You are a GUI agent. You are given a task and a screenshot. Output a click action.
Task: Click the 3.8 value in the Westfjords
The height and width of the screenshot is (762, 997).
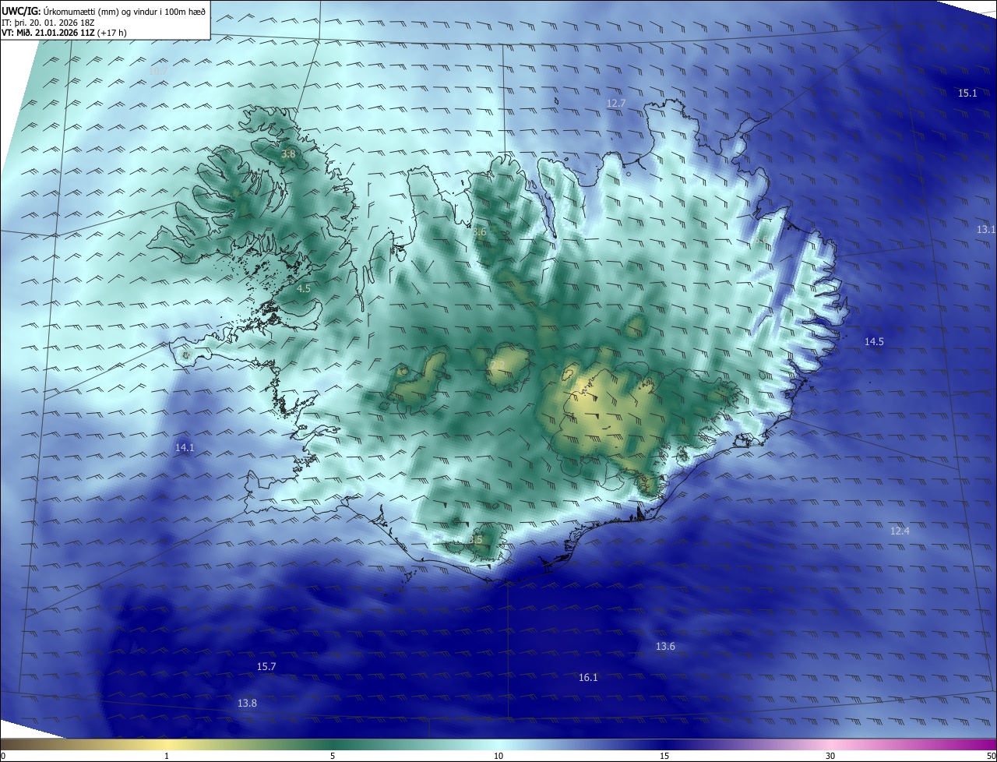tap(288, 154)
